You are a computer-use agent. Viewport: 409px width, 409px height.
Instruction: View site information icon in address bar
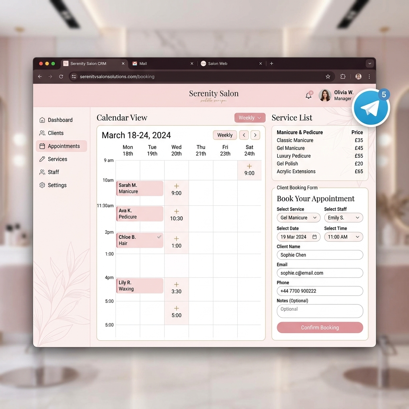pyautogui.click(x=74, y=76)
